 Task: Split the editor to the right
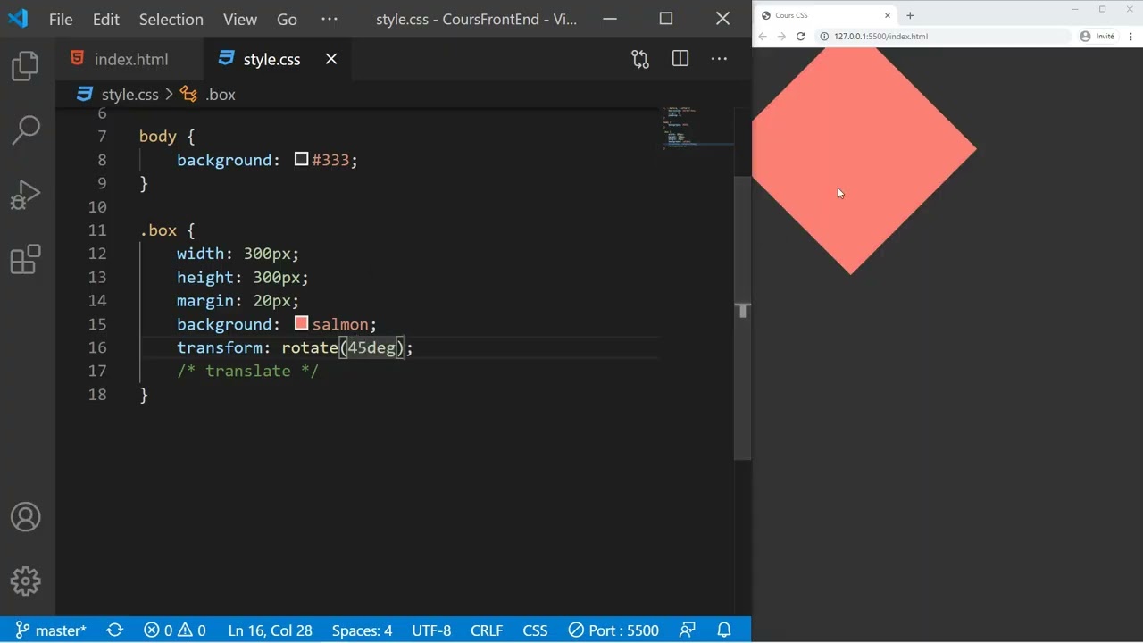(x=680, y=59)
